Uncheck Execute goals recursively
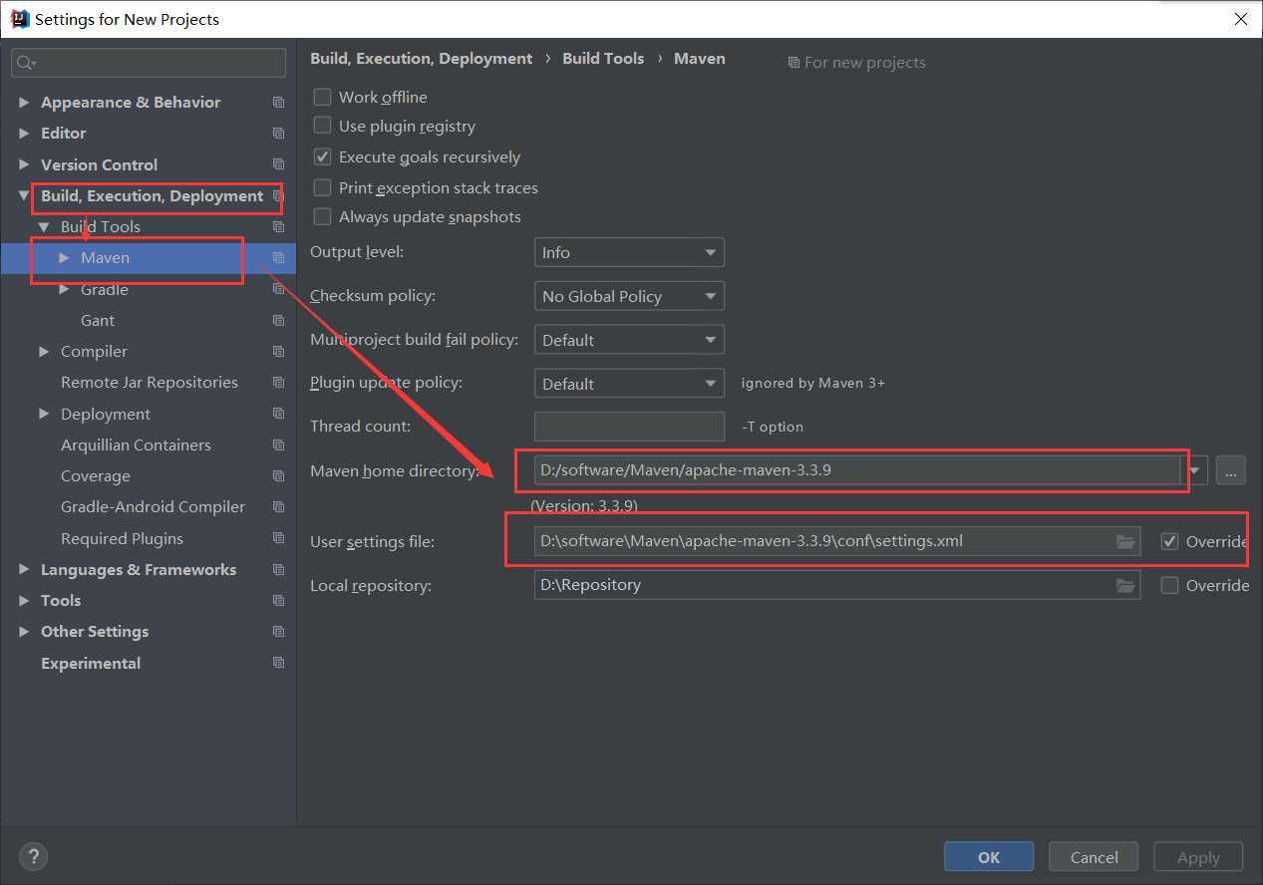1263x885 pixels. (322, 156)
